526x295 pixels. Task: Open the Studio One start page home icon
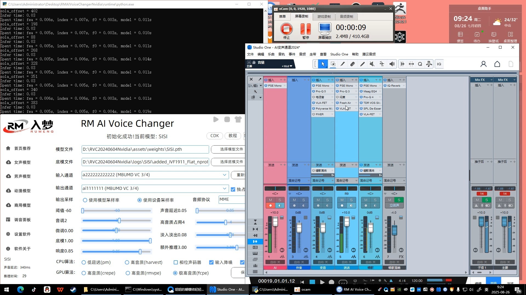[x=497, y=64]
